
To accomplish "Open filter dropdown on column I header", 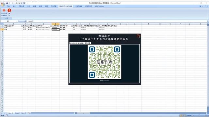I will [116, 26].
